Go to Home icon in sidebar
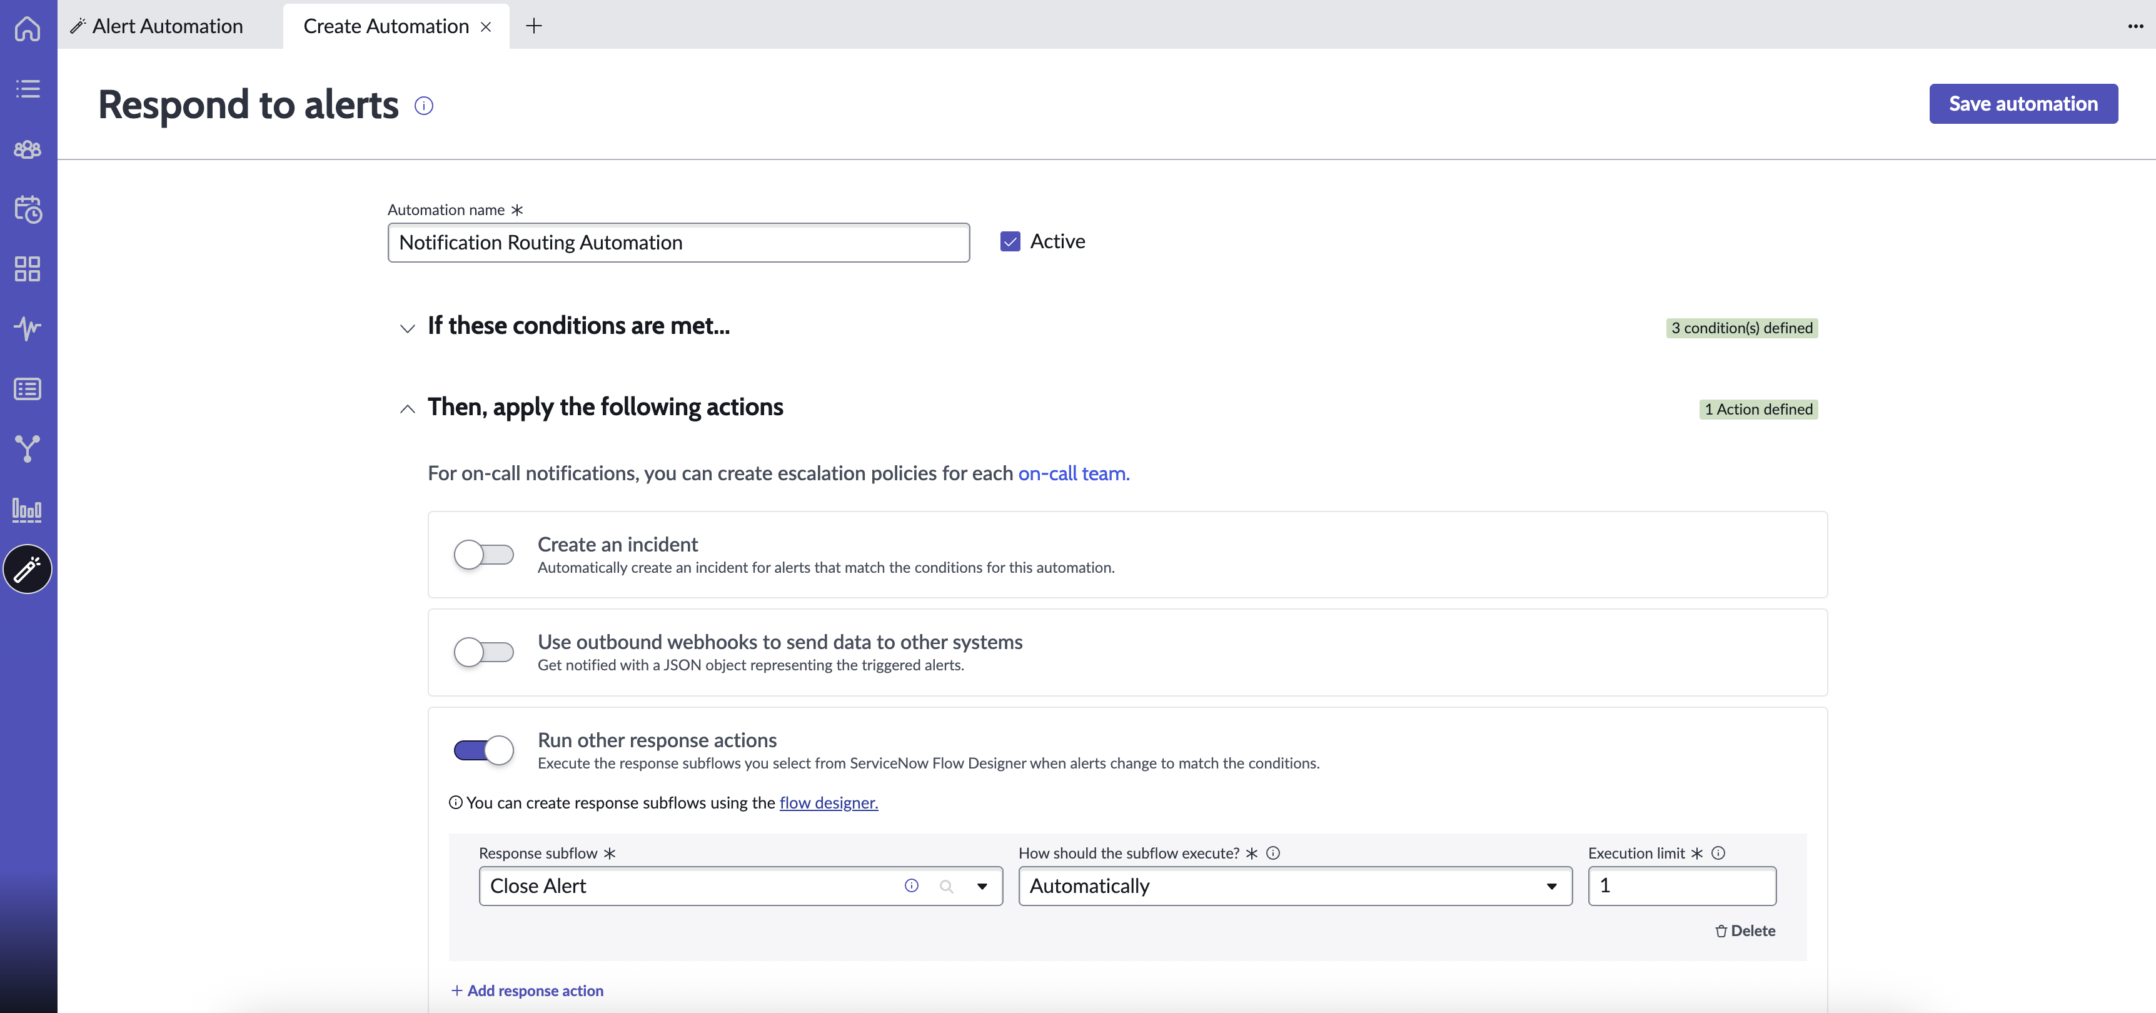2156x1013 pixels. [x=28, y=29]
